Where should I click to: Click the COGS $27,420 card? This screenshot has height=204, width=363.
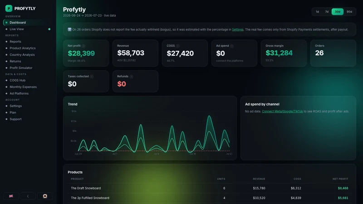[x=185, y=53]
